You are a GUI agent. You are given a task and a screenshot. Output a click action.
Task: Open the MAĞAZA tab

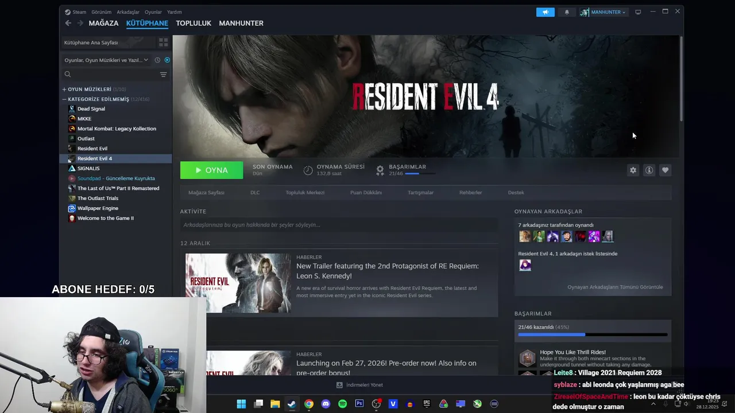click(104, 23)
